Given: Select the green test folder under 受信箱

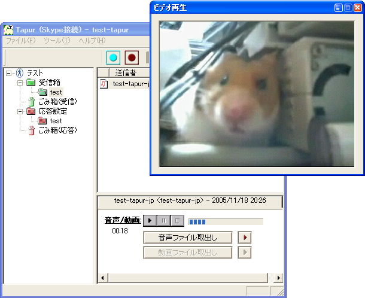Looking at the screenshot, I should (56, 92).
